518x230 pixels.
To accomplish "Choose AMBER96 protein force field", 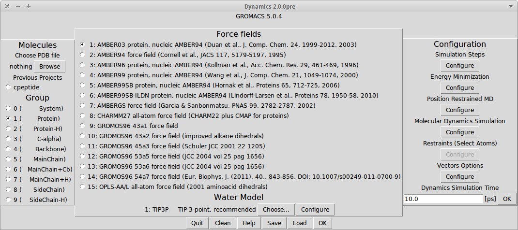I will point(82,65).
